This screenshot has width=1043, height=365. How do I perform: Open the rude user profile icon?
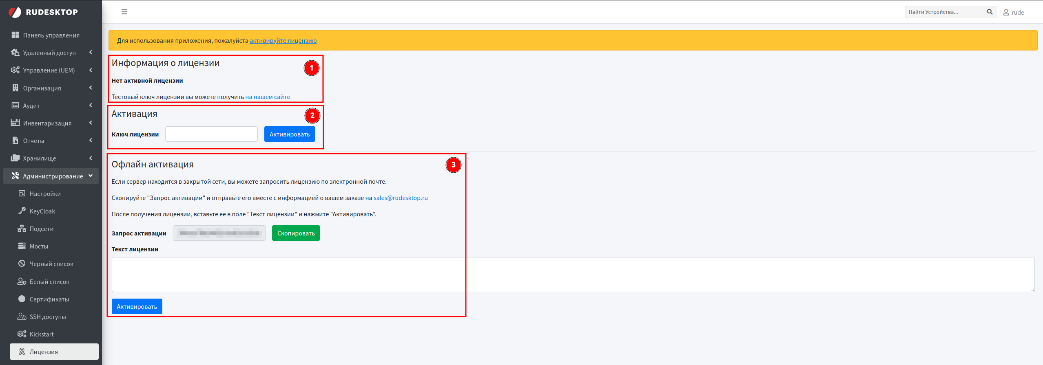pos(1006,12)
